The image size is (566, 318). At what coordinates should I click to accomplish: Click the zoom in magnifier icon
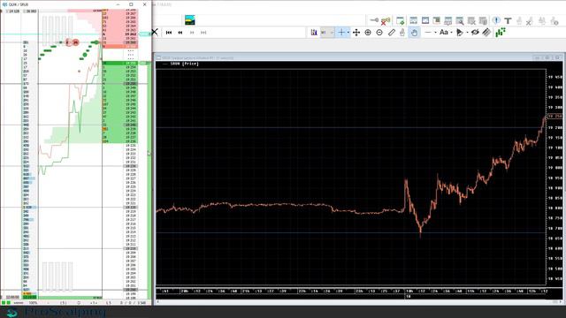click(x=368, y=33)
